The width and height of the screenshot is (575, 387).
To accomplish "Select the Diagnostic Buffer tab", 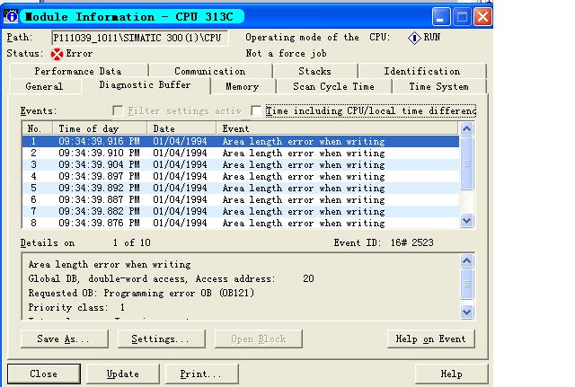I will click(146, 85).
